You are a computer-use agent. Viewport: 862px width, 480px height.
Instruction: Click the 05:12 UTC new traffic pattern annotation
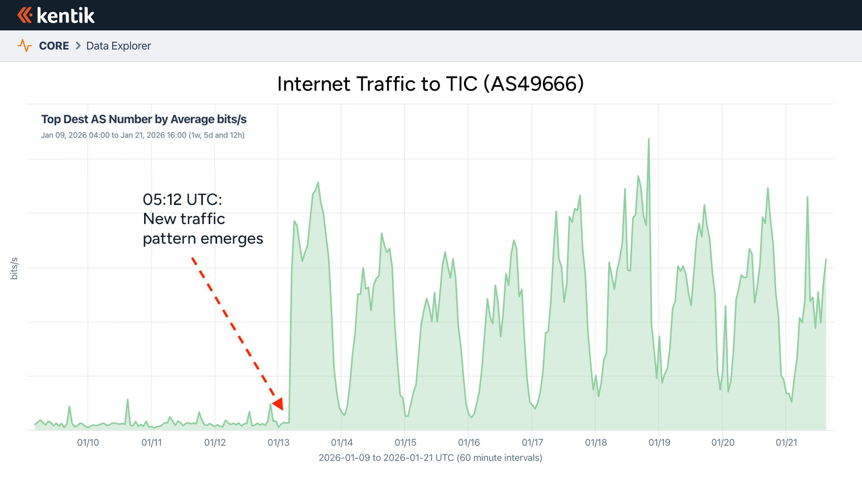pyautogui.click(x=202, y=219)
